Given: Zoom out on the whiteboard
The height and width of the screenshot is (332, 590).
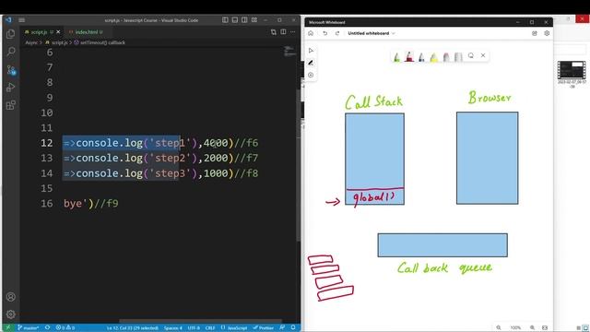Looking at the screenshot, I should (499, 328).
